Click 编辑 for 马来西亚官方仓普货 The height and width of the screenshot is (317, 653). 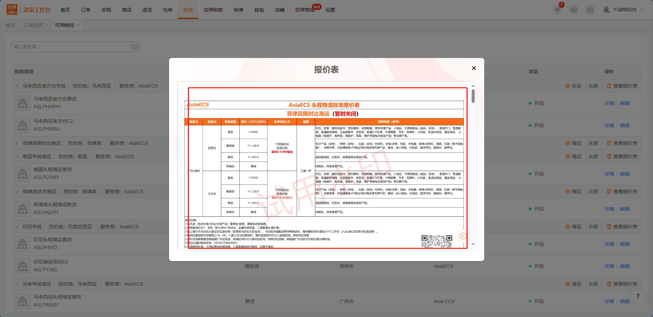click(x=625, y=103)
